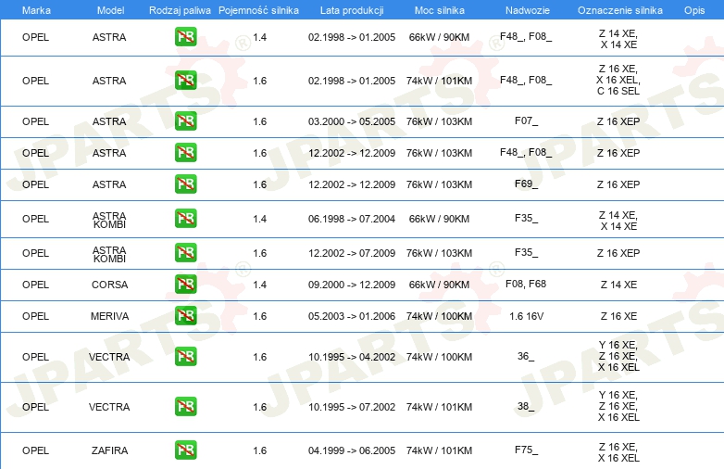Select VECTRA in the 36_ row
The height and width of the screenshot is (469, 724).
tap(109, 357)
